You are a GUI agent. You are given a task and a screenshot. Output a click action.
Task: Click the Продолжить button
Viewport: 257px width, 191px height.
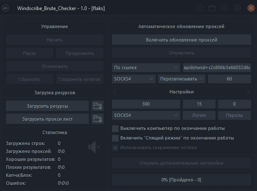tap(80, 53)
